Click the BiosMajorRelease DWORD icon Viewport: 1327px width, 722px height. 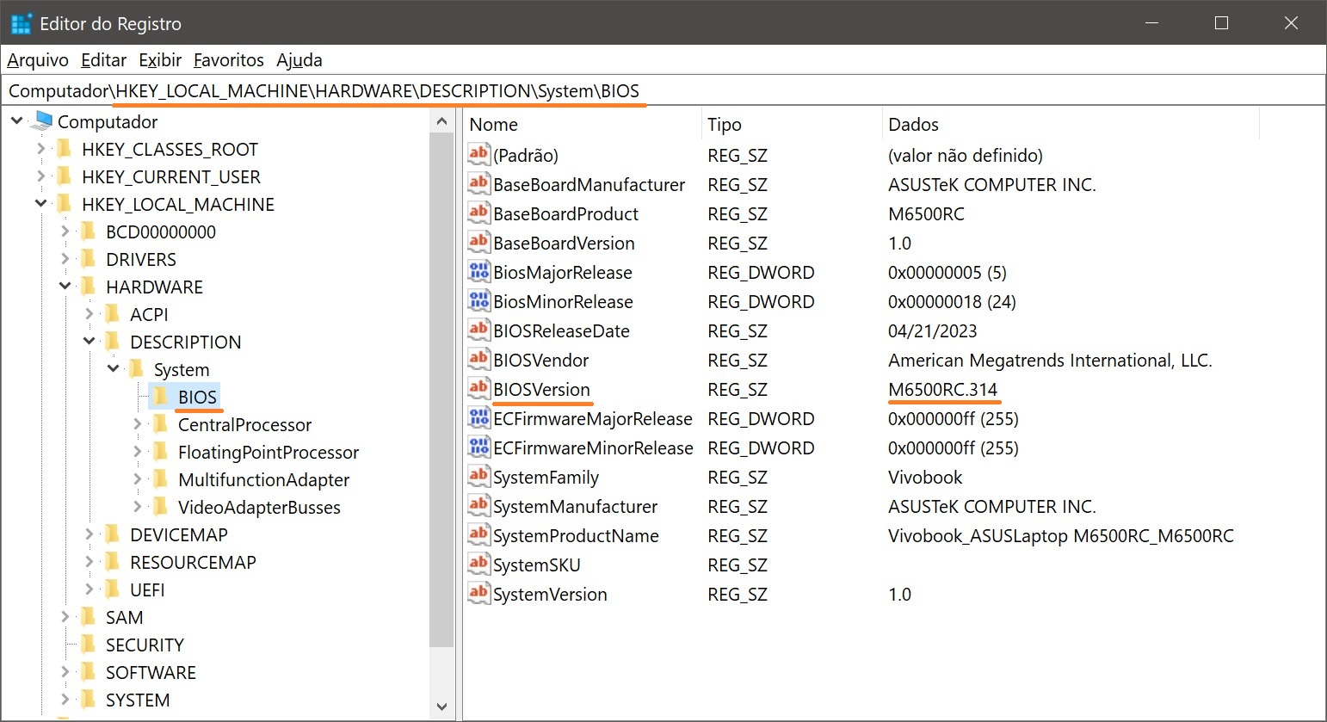point(478,272)
